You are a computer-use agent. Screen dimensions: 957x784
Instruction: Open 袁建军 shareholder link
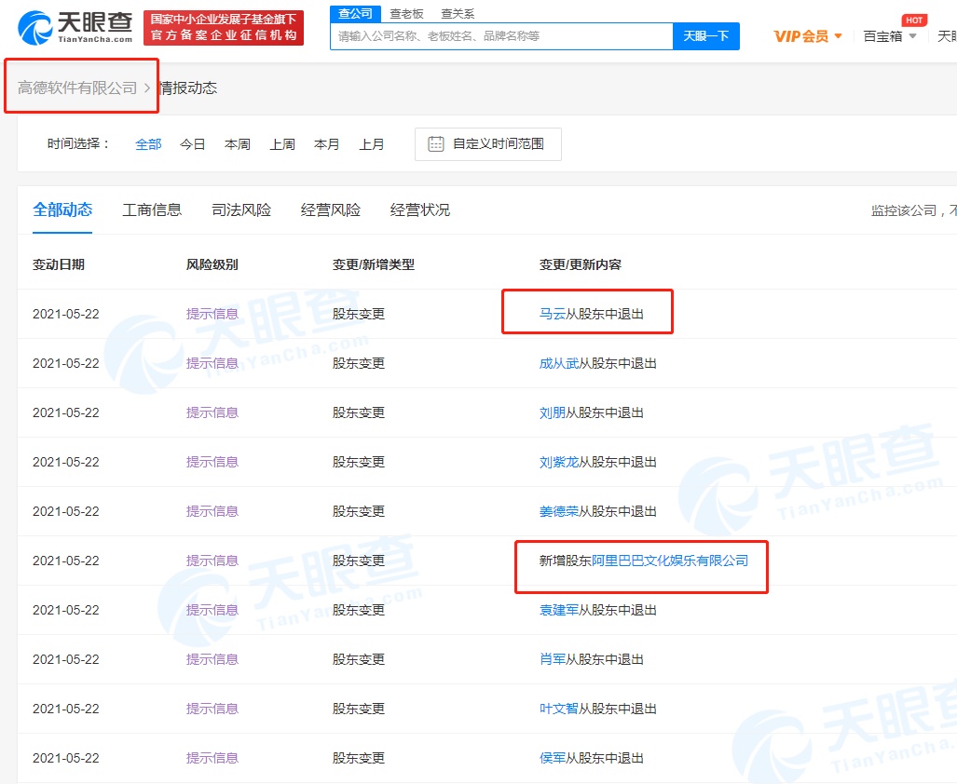[559, 610]
